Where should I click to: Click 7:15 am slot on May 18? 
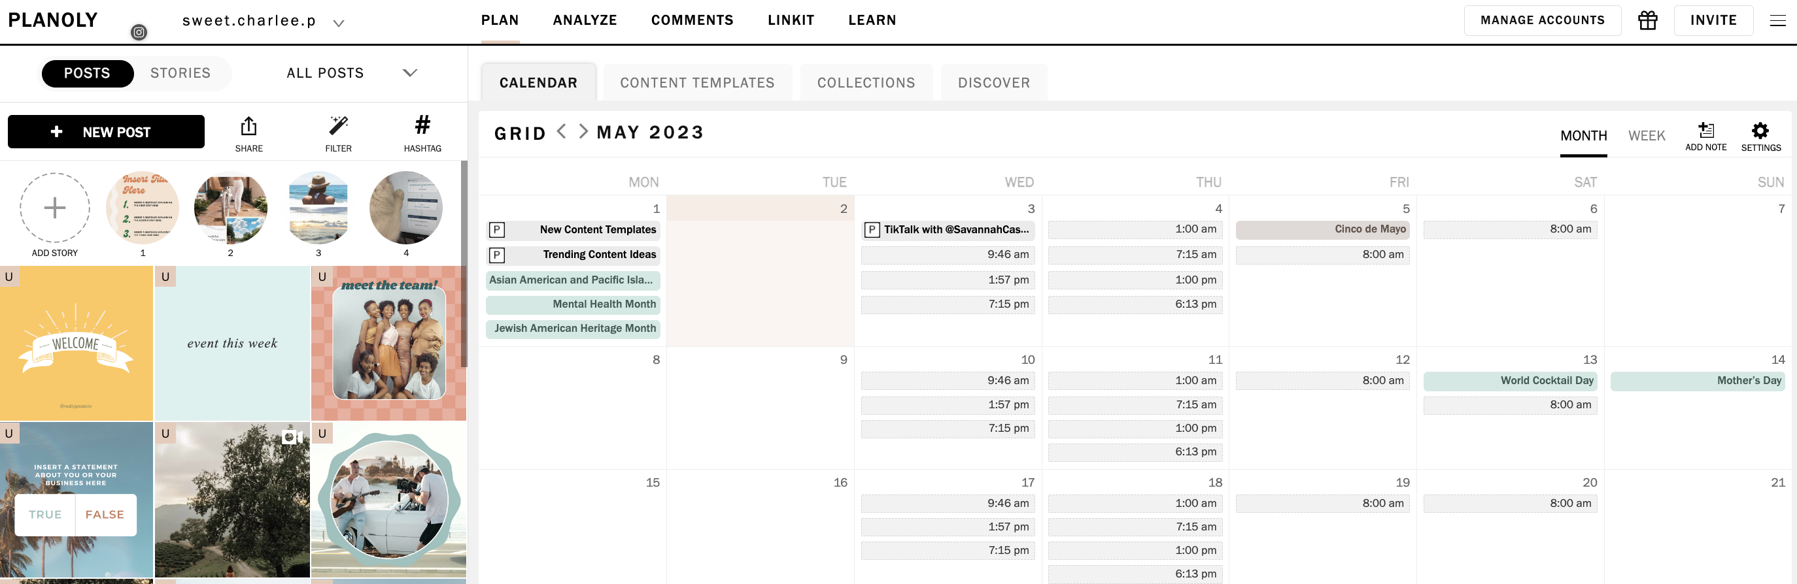(x=1135, y=528)
